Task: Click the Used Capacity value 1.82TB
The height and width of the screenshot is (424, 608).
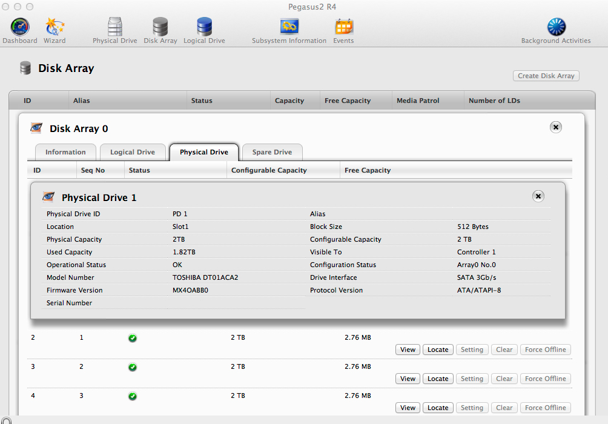Action: click(x=184, y=252)
